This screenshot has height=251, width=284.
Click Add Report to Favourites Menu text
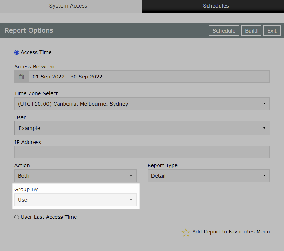(231, 232)
